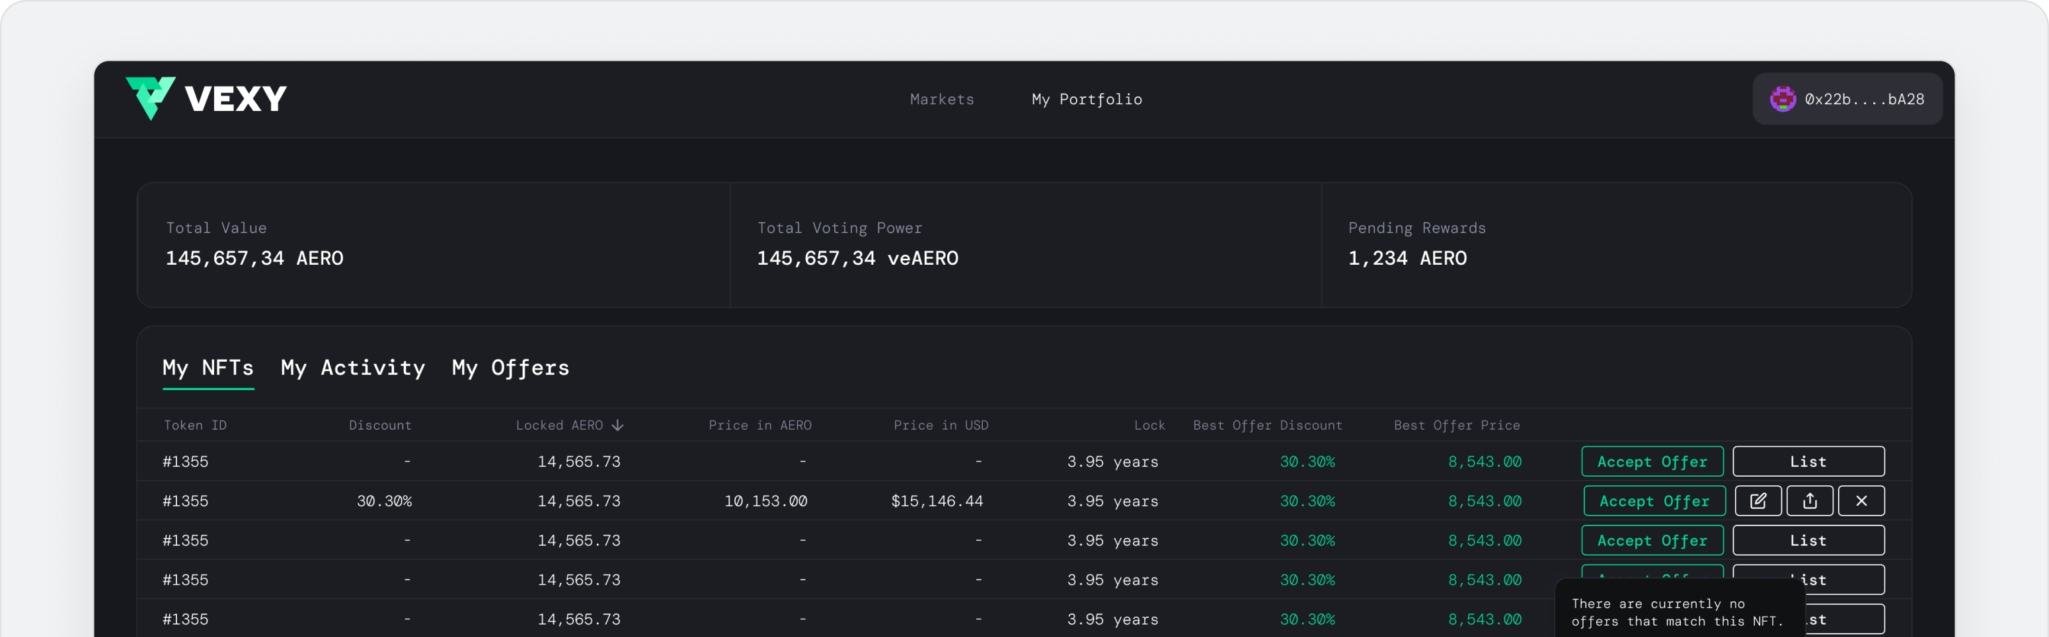The image size is (2049, 637).
Task: Sort by Best Offer Discount header
Action: click(x=1267, y=425)
